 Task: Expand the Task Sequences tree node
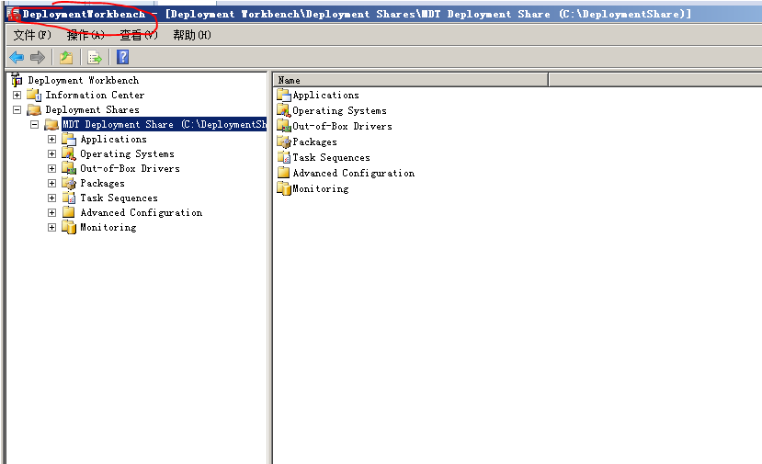[x=52, y=198]
